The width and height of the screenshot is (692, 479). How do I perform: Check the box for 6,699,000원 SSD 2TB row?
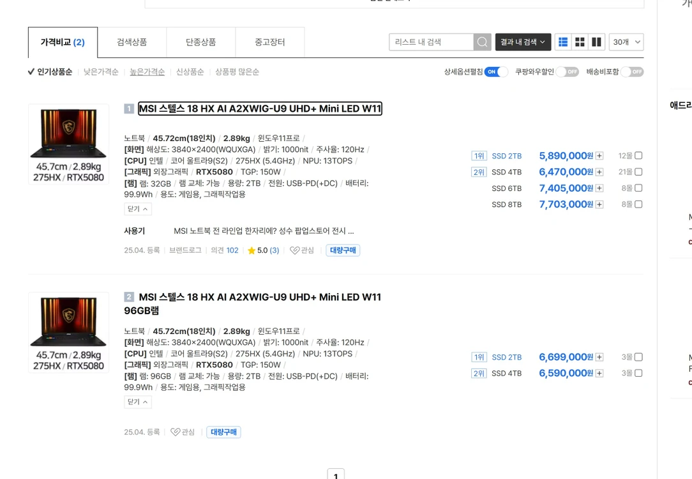[638, 357]
